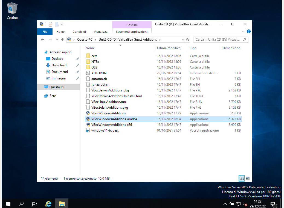284x208 pixels.
Task: Sort by the Ultima modifica column header
Action: tap(169, 48)
